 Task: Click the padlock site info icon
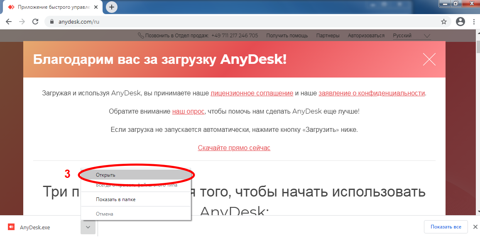51,22
